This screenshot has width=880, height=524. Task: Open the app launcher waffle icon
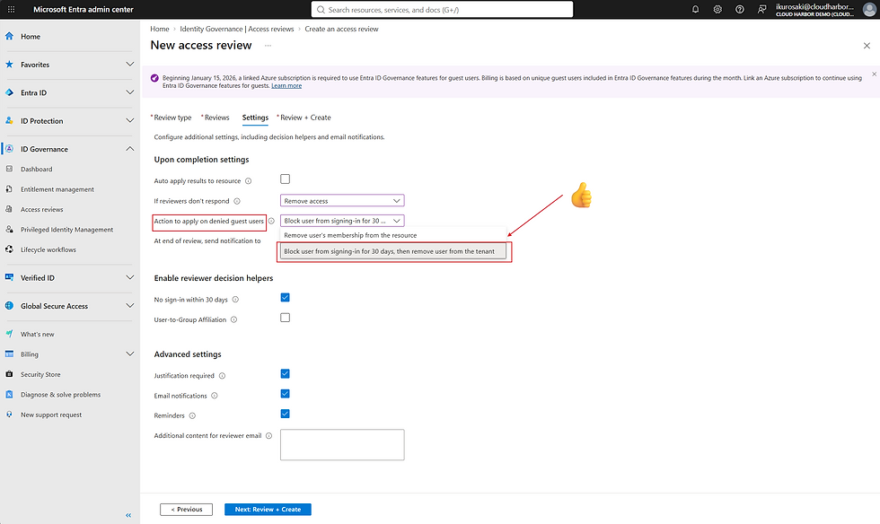point(11,10)
